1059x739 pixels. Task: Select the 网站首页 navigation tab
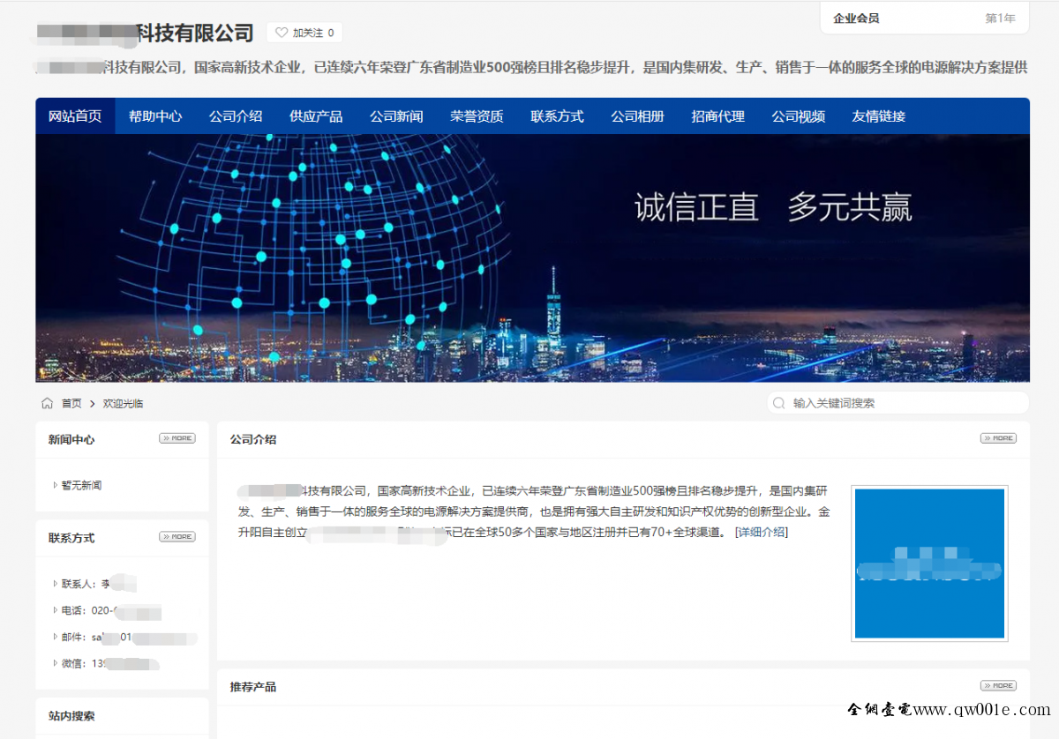pyautogui.click(x=75, y=116)
